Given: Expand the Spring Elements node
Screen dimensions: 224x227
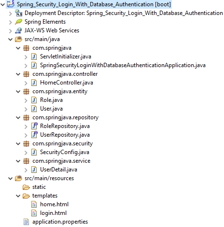Looking at the screenshot, I should 11,22.
